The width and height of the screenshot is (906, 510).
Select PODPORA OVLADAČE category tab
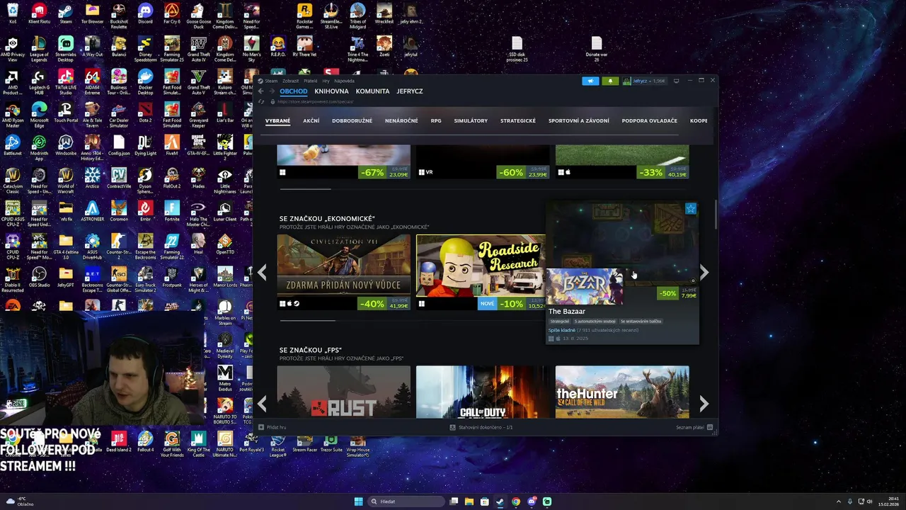coord(650,121)
